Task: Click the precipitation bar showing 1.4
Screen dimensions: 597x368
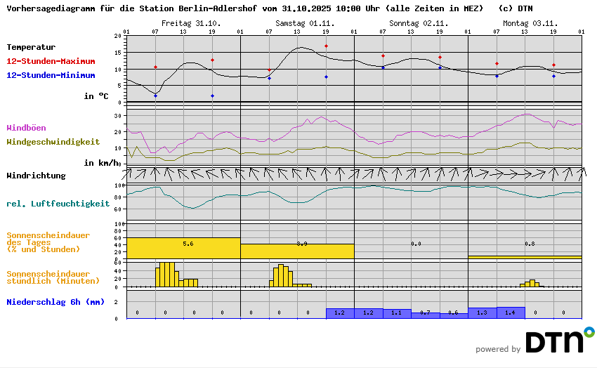Action: click(511, 313)
